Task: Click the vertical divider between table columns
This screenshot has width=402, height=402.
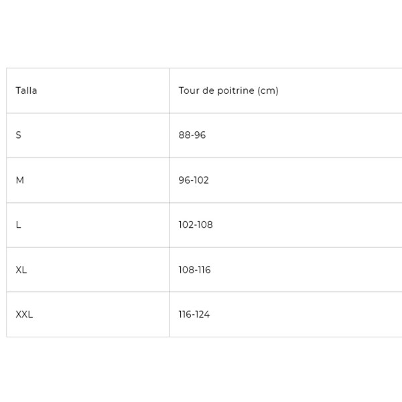Action: [170, 201]
